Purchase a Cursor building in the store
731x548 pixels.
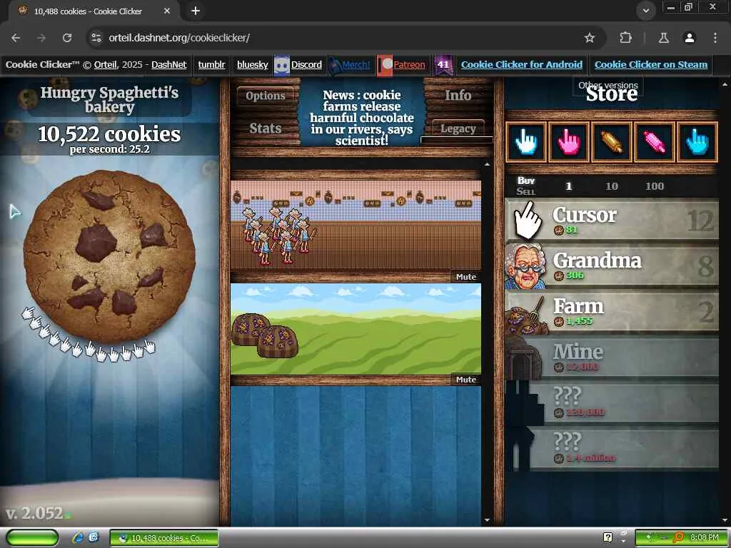pos(612,220)
